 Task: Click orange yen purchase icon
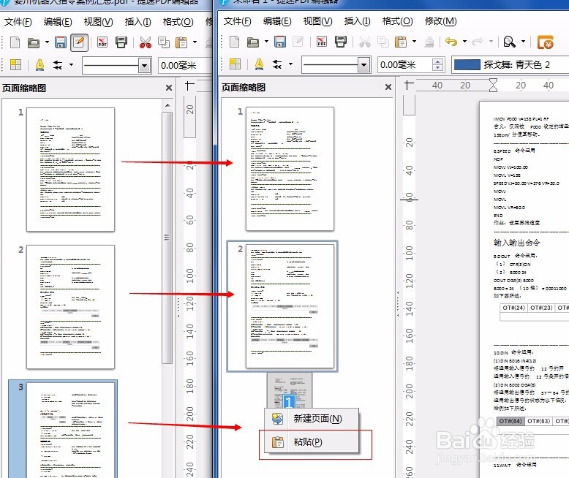[546, 42]
